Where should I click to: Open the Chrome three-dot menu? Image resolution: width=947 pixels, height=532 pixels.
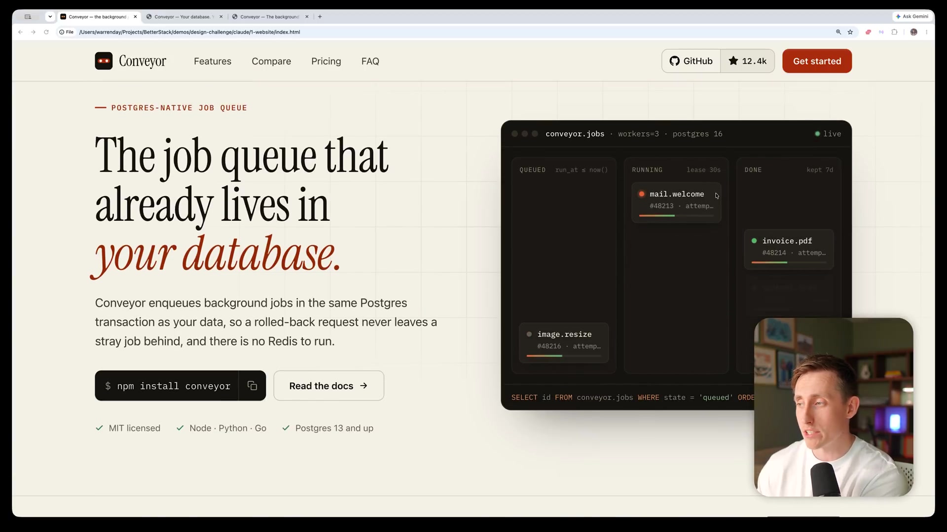pyautogui.click(x=927, y=32)
